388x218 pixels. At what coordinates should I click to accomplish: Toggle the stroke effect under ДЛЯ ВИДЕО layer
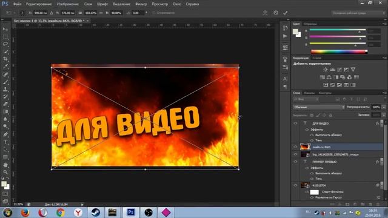tap(312, 135)
